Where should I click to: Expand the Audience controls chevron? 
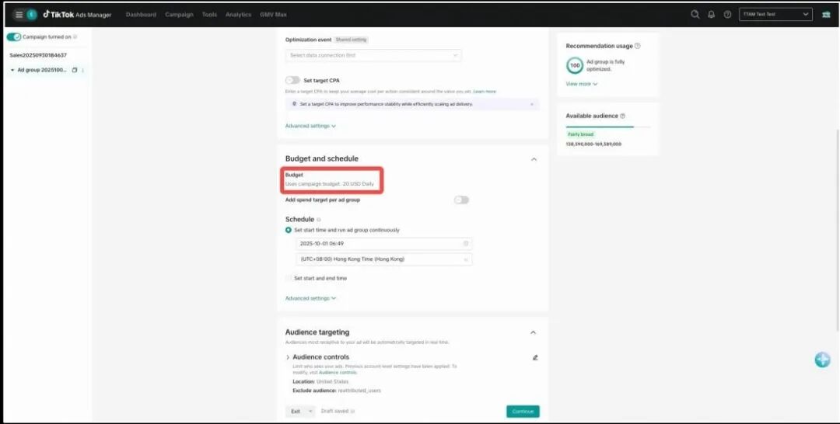[288, 357]
